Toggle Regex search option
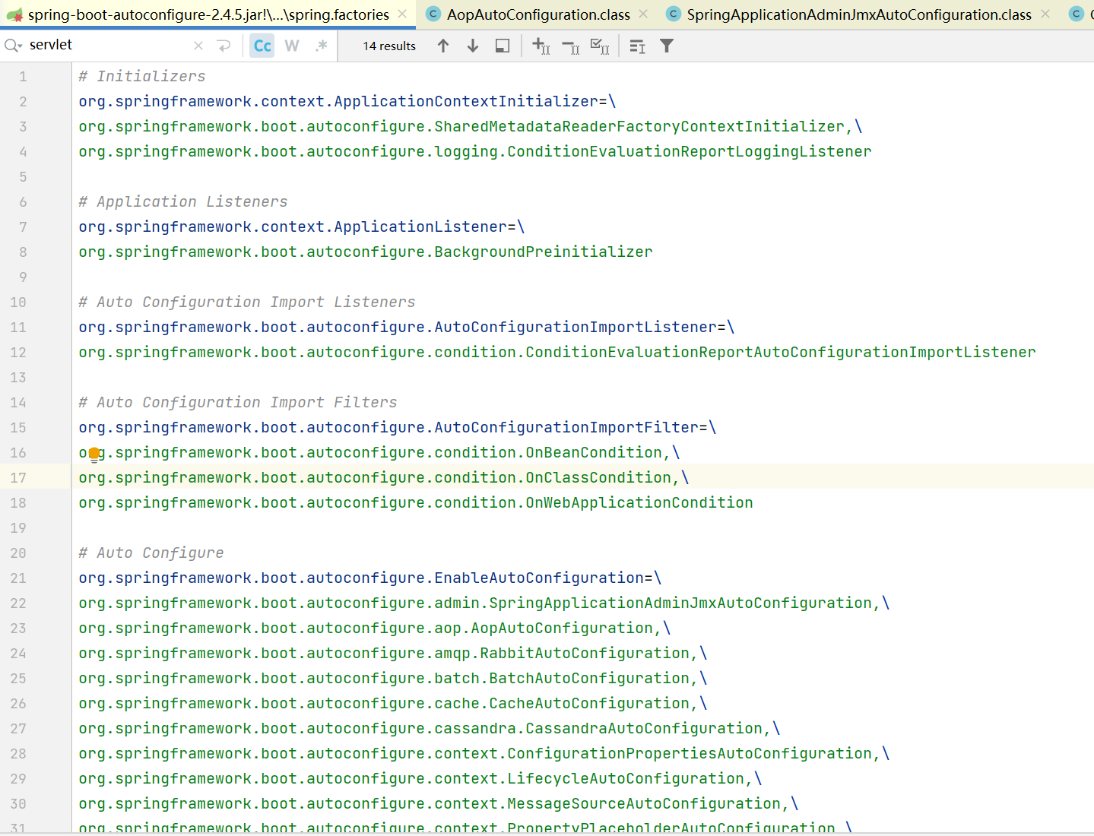 [322, 46]
